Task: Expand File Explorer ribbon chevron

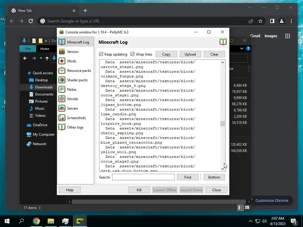Action: tap(241, 48)
